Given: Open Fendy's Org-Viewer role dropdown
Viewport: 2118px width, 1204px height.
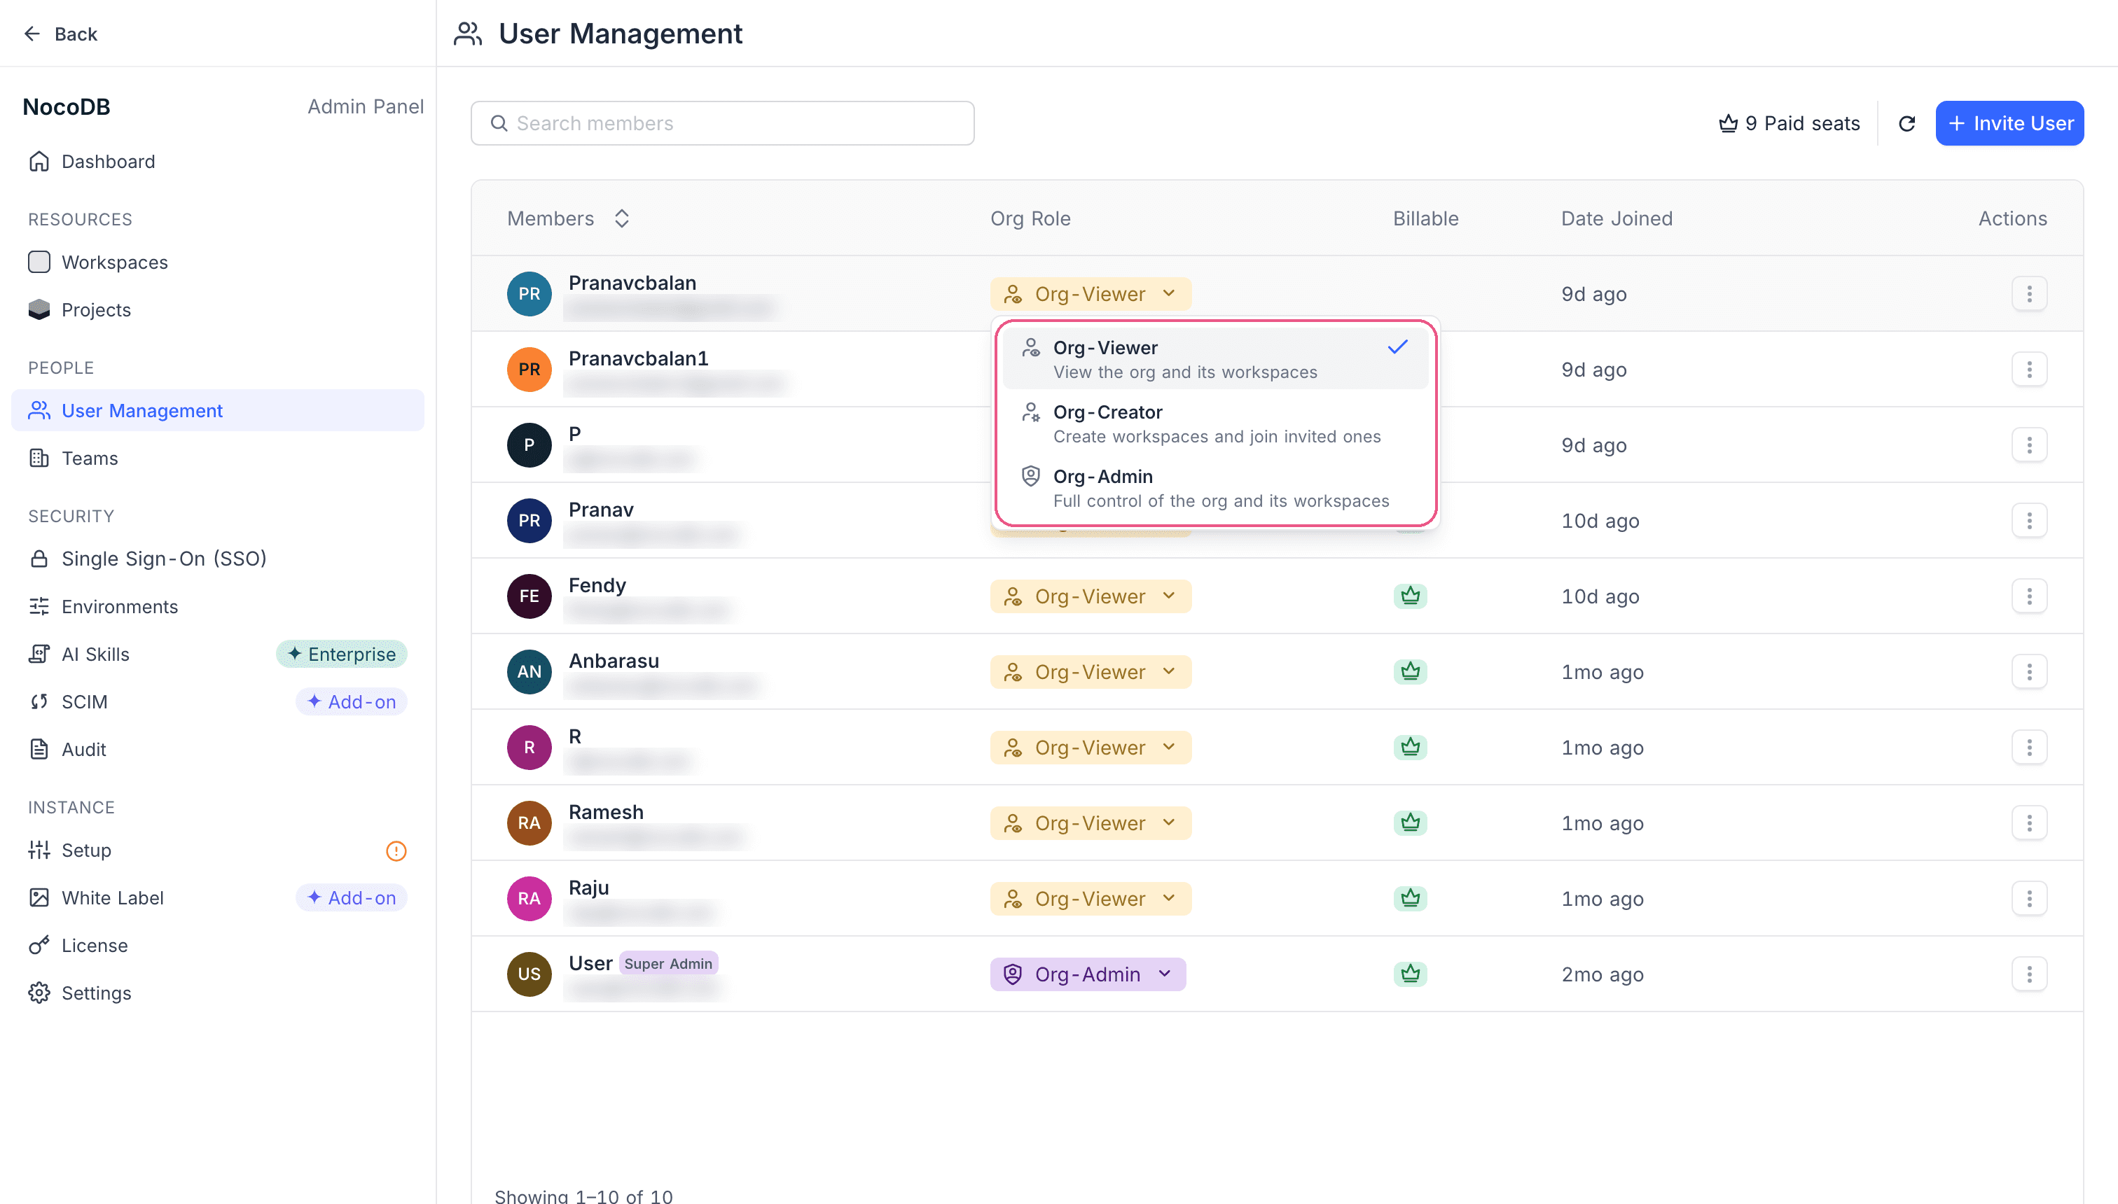Looking at the screenshot, I should (x=1091, y=596).
